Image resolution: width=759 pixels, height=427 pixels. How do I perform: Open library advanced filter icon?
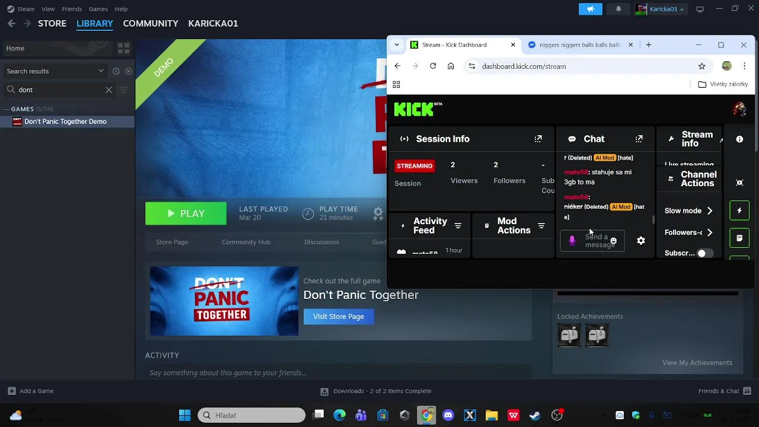coord(124,90)
